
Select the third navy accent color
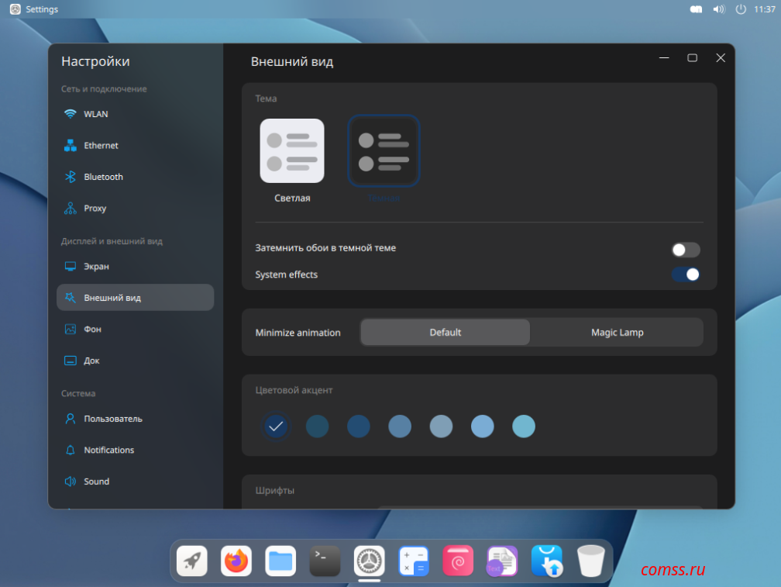(358, 426)
